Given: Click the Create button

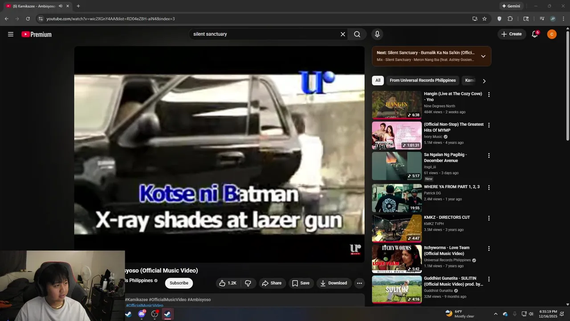Looking at the screenshot, I should tap(511, 34).
